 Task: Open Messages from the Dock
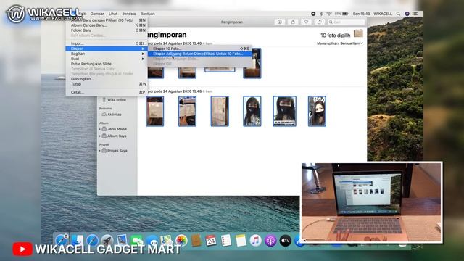152,241
